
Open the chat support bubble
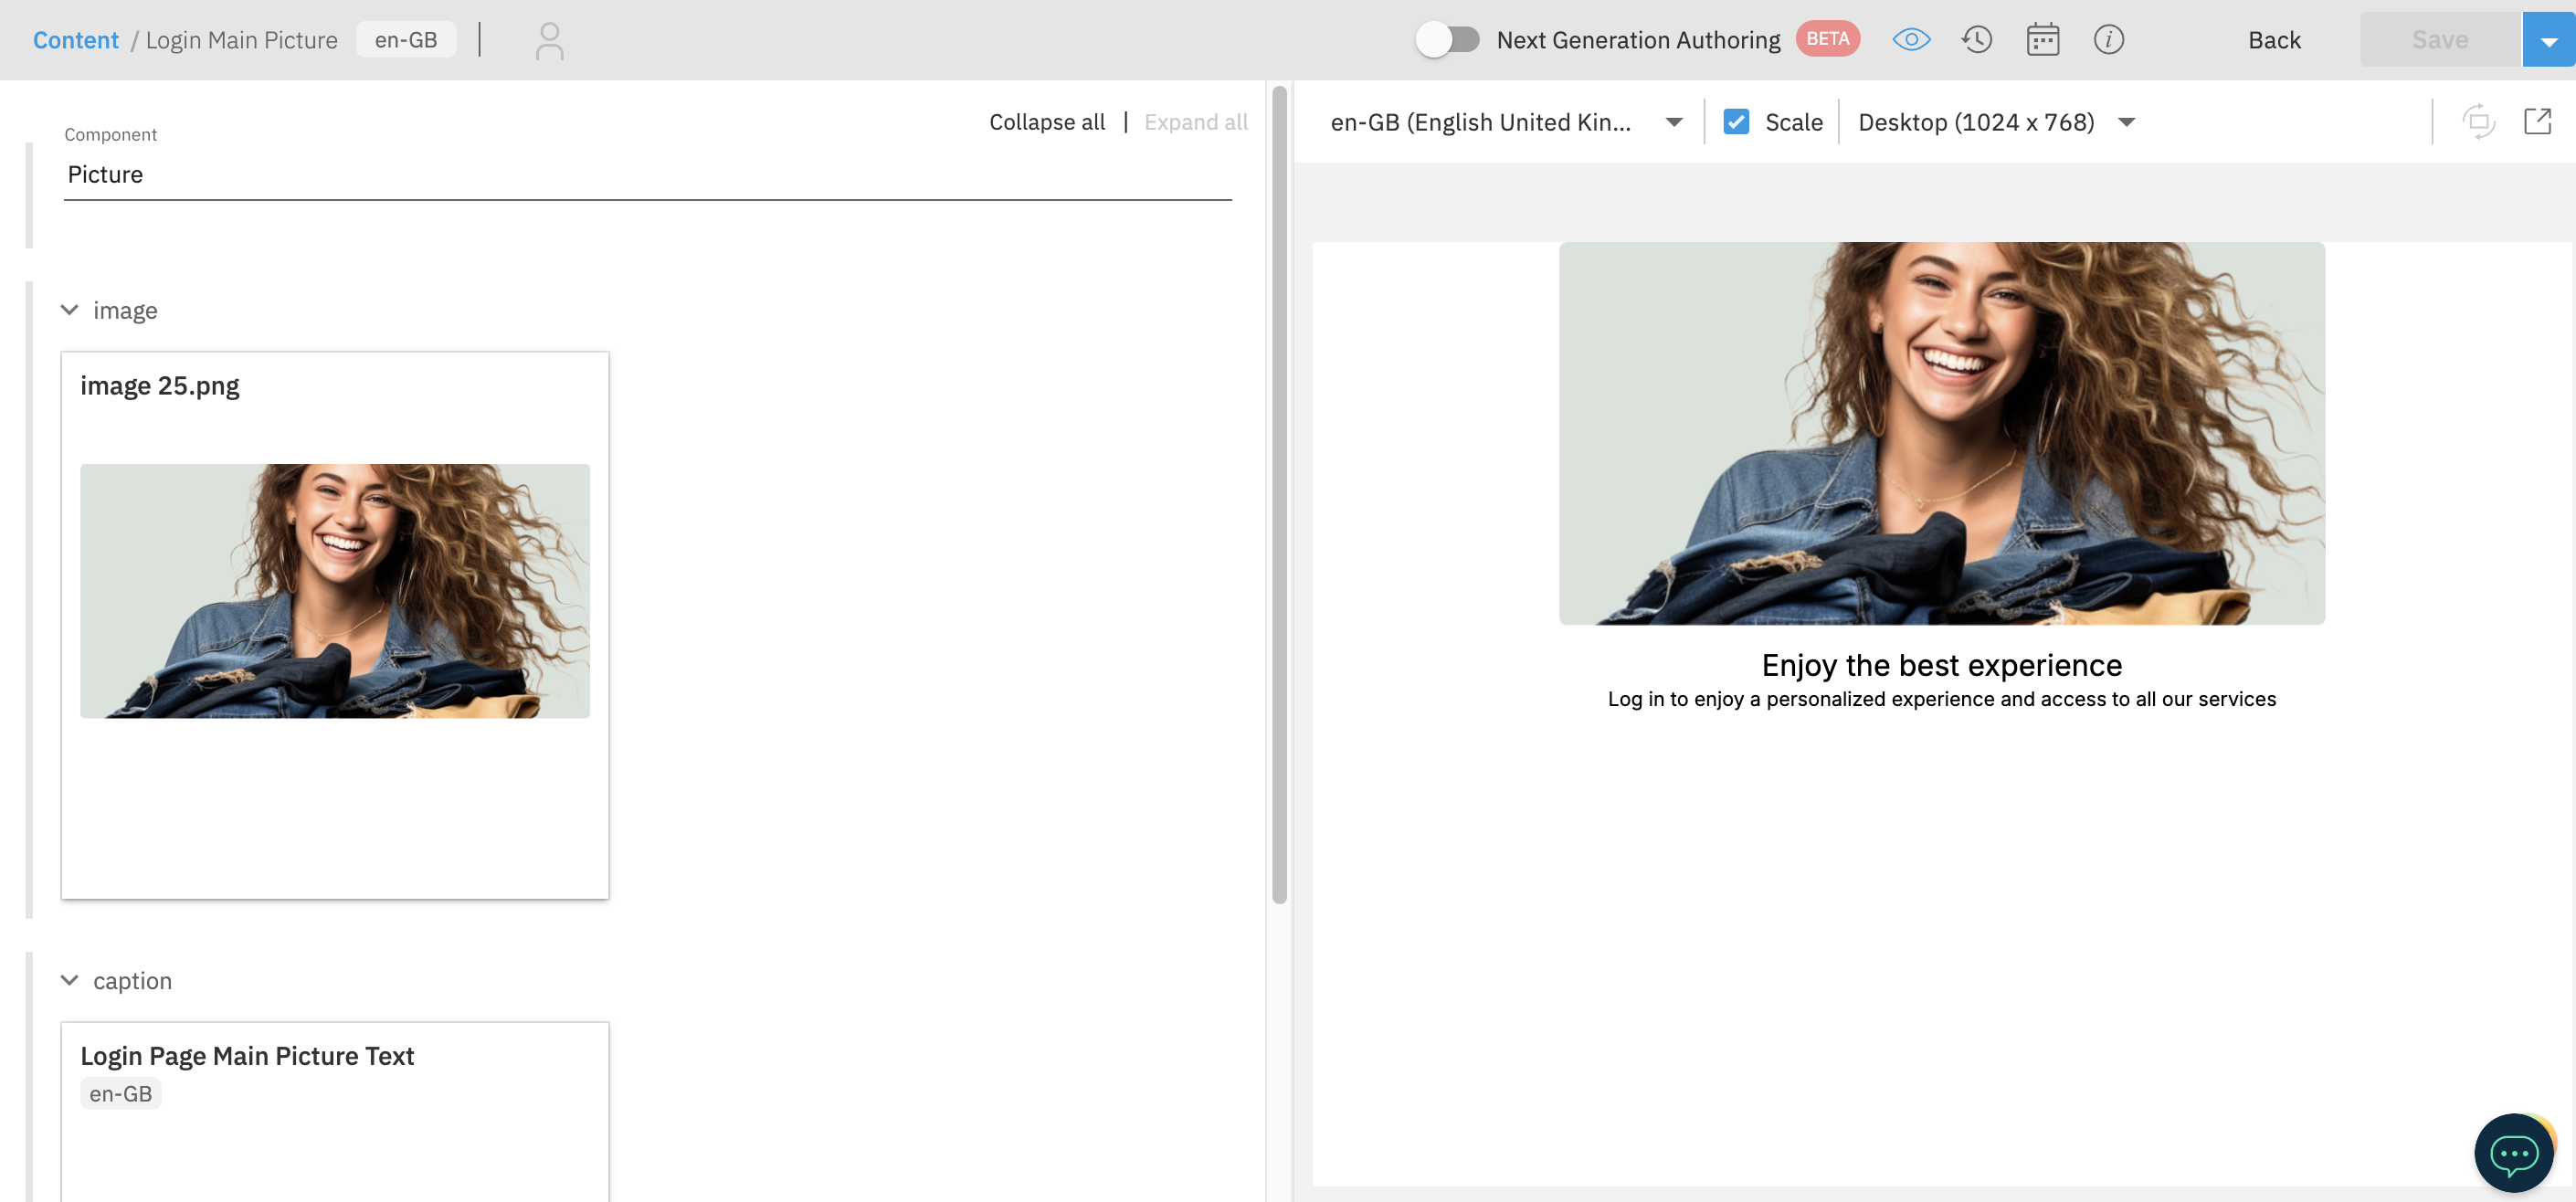click(x=2513, y=1153)
